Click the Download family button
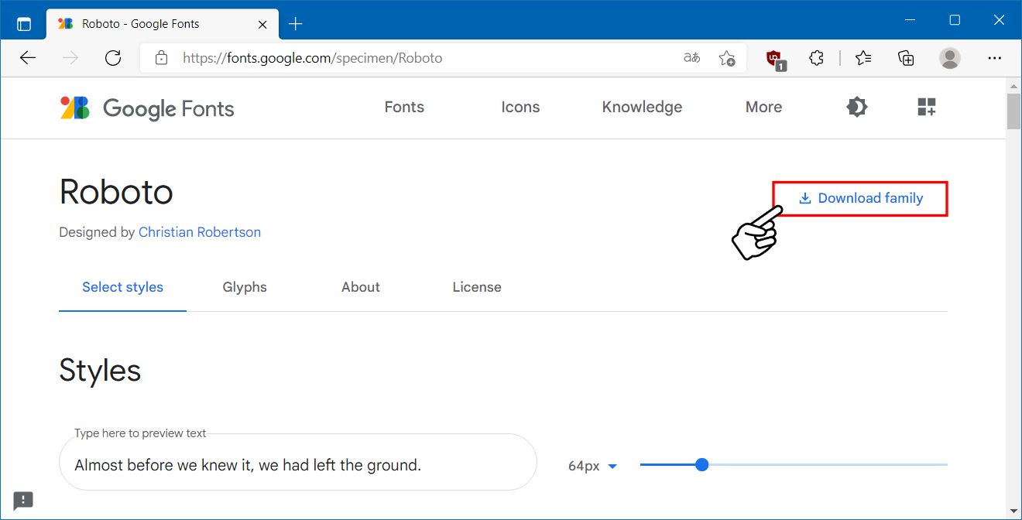 click(x=860, y=199)
